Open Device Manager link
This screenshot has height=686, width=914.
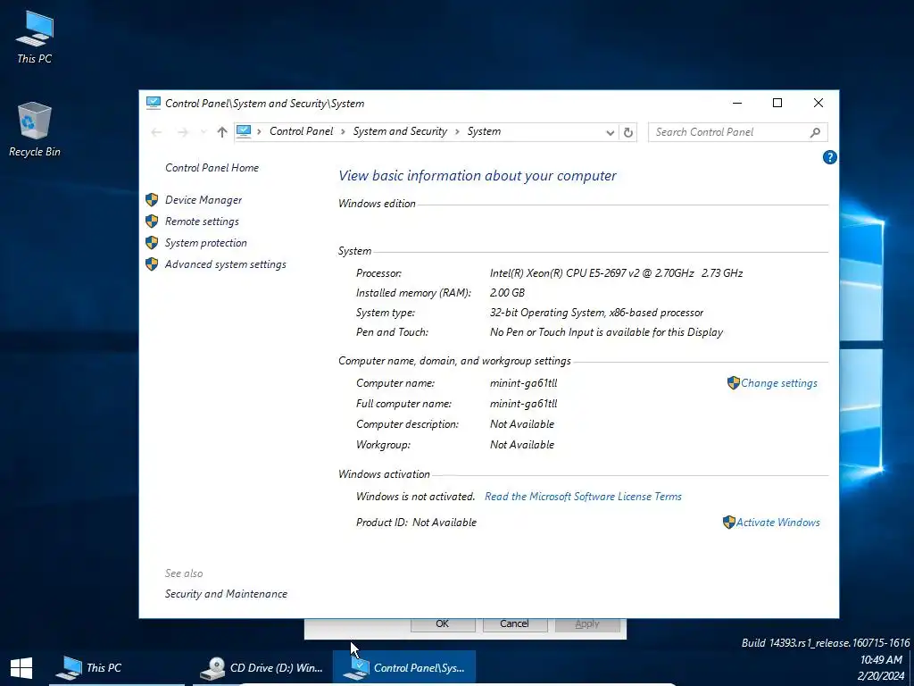click(x=204, y=200)
